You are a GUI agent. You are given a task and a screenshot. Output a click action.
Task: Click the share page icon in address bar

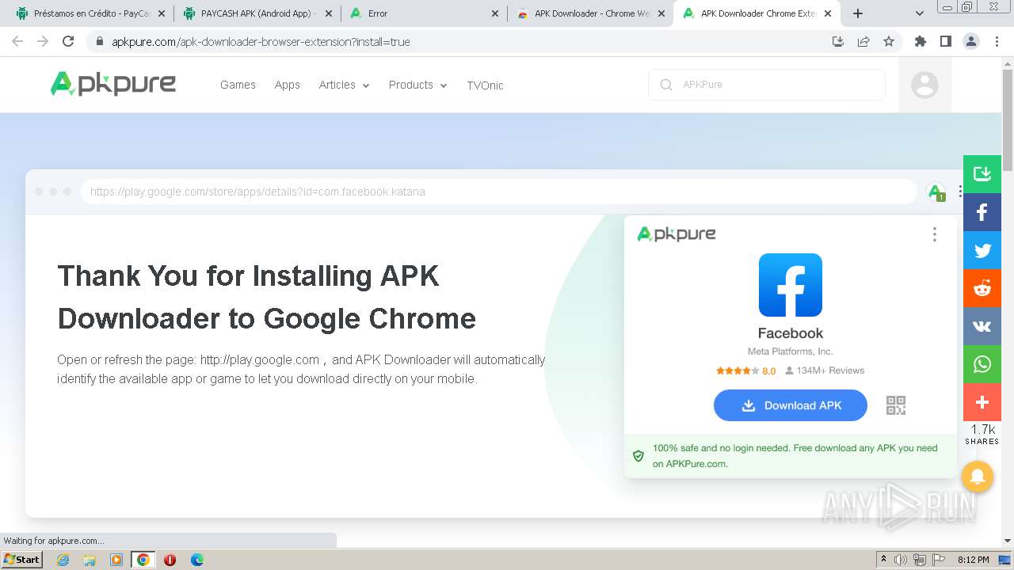tap(863, 41)
